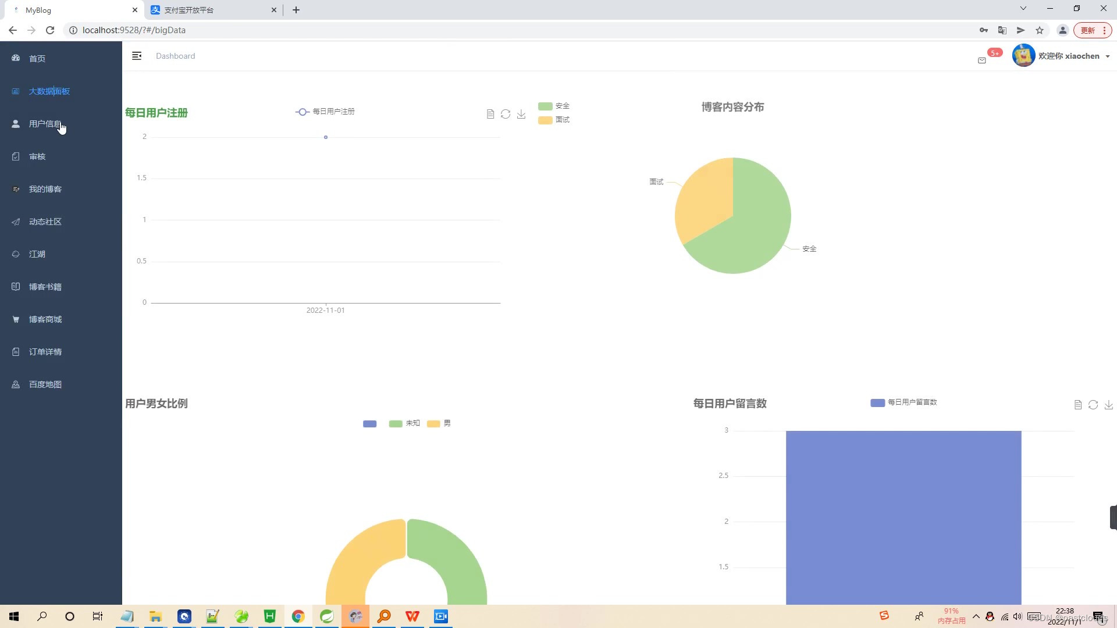Download the 每日用户留言数 chart as image
The height and width of the screenshot is (628, 1117).
coord(1109,405)
